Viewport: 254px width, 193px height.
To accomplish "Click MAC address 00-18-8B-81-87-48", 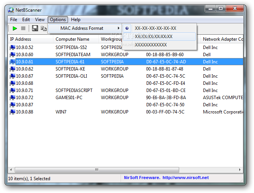I will click(164, 69).
